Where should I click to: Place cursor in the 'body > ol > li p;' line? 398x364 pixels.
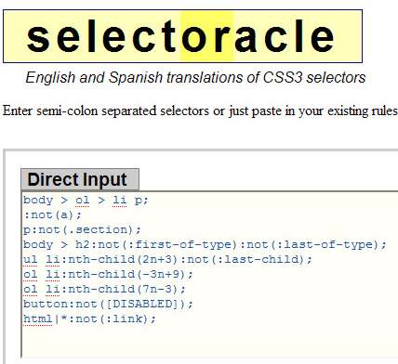pyautogui.click(x=86, y=200)
